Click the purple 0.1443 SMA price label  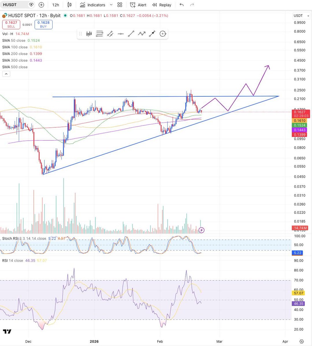pyautogui.click(x=300, y=130)
